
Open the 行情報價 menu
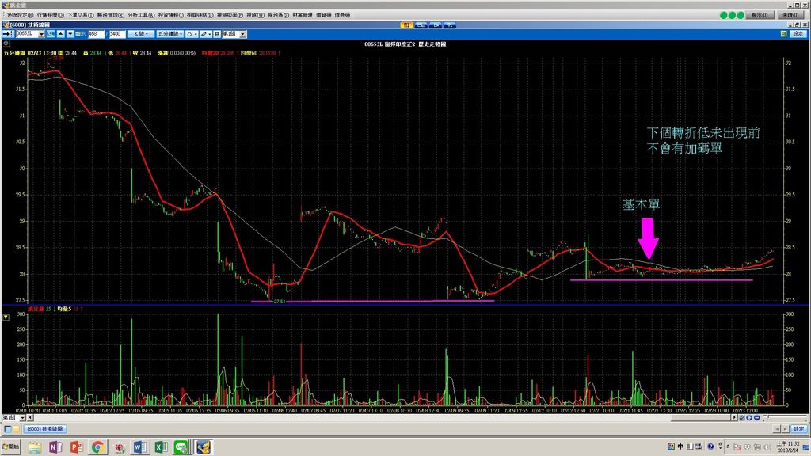50,15
